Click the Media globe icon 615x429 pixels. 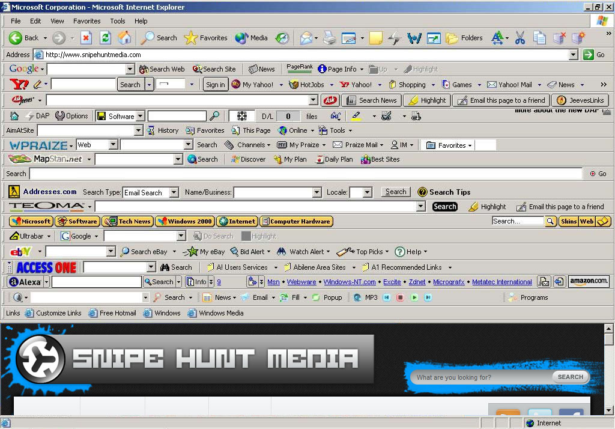coord(241,38)
